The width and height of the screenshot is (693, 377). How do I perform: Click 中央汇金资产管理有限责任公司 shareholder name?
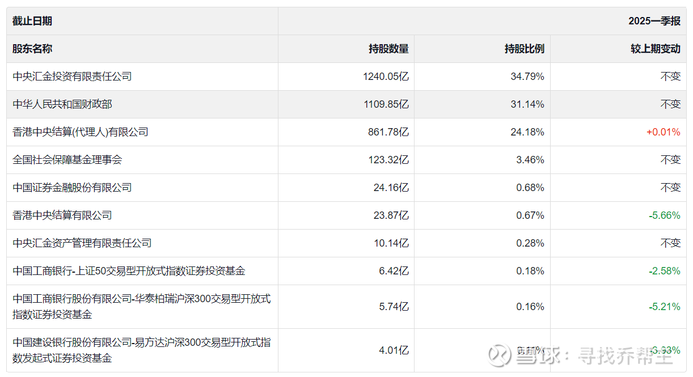pos(82,243)
